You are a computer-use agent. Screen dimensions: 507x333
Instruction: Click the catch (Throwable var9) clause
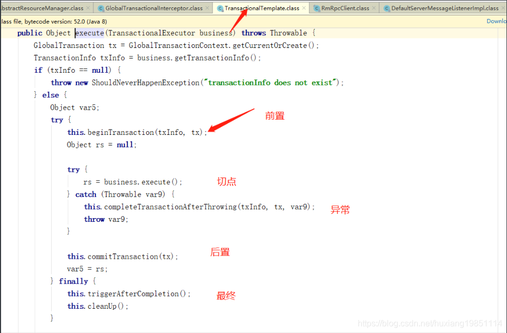coord(120,194)
